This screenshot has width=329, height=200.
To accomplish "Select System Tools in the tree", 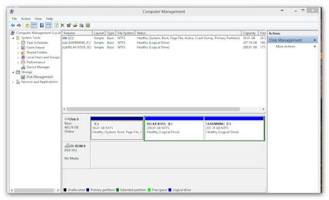I will click(31, 38).
